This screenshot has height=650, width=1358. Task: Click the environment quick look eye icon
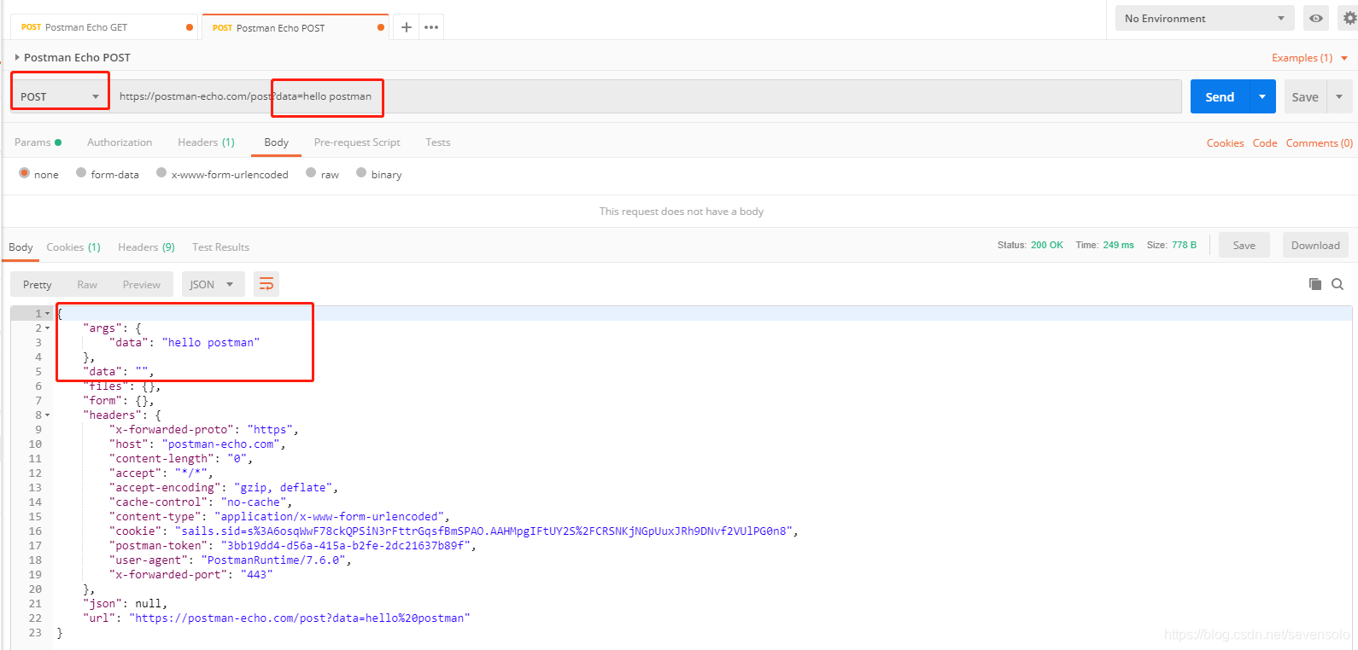1316,18
